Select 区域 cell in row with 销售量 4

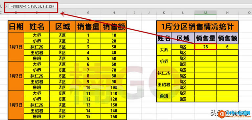point(62,53)
